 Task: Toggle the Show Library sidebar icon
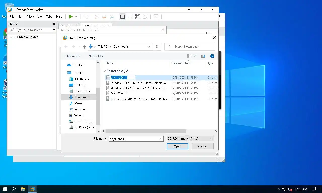point(123,17)
